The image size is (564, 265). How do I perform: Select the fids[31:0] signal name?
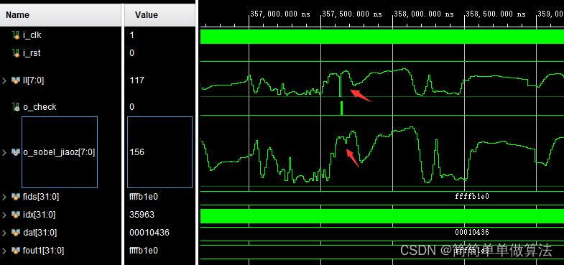pyautogui.click(x=41, y=197)
